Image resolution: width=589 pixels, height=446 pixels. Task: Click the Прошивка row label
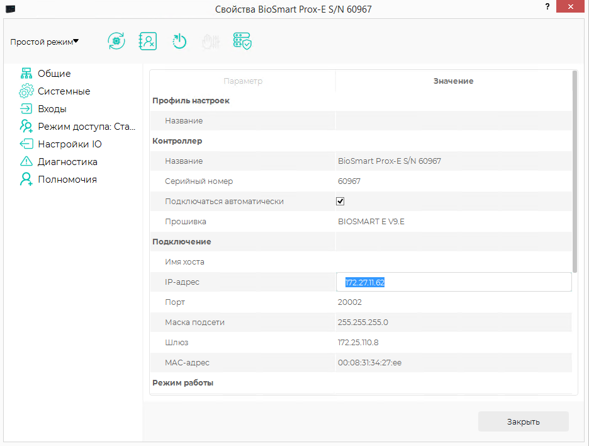coord(186,222)
